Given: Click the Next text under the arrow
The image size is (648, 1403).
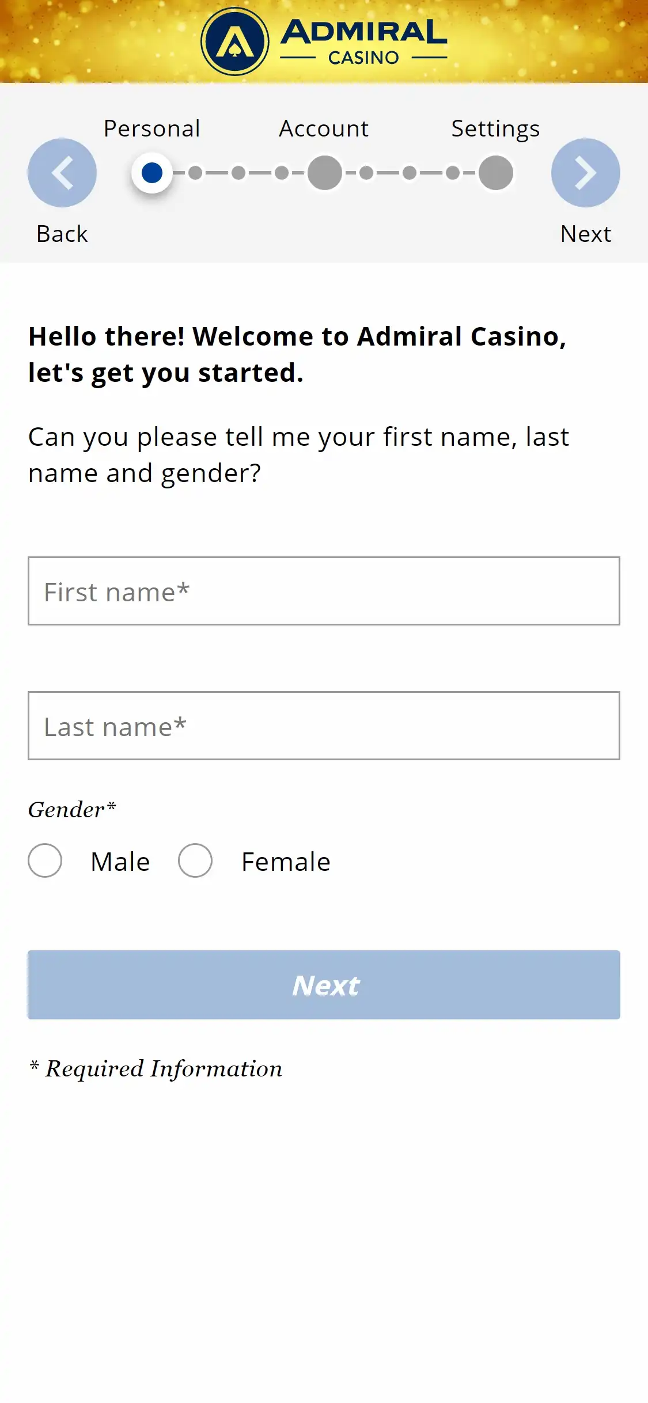Looking at the screenshot, I should (586, 234).
